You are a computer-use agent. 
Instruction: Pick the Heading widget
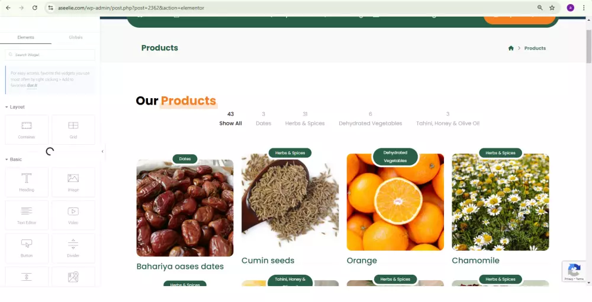click(x=27, y=182)
